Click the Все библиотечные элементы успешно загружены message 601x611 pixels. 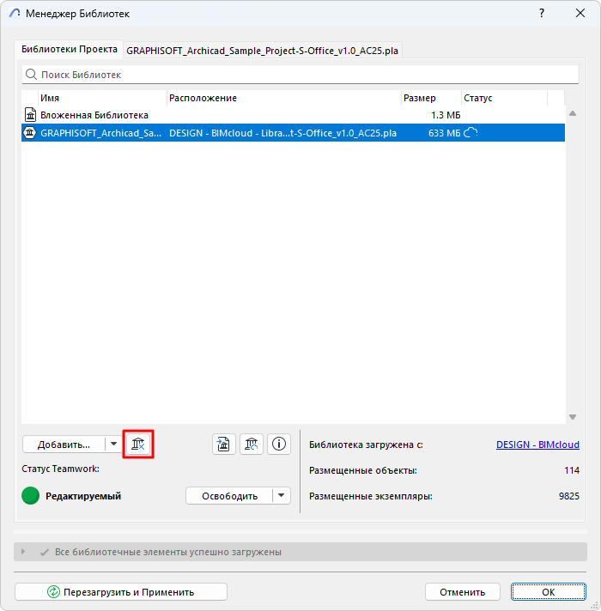(168, 552)
